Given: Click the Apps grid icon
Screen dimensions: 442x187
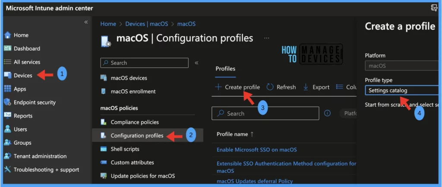Looking at the screenshot, I should [8, 89].
